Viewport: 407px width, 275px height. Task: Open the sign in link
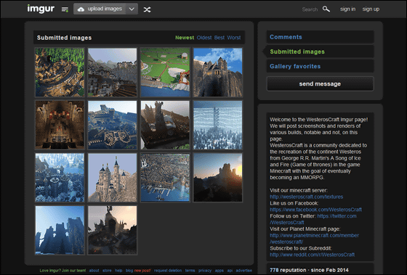348,9
